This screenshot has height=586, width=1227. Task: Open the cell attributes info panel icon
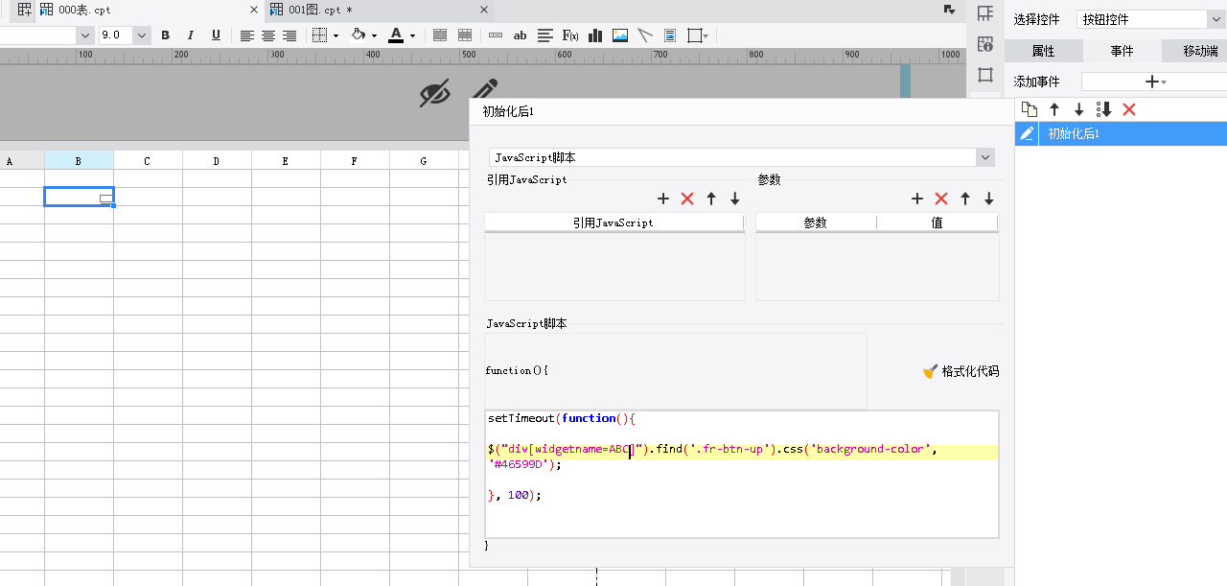point(984,44)
